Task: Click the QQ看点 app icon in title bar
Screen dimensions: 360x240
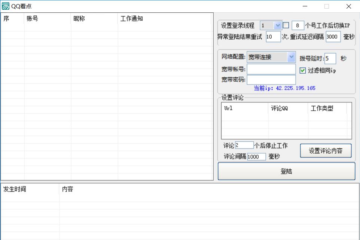Action: pyautogui.click(x=6, y=6)
